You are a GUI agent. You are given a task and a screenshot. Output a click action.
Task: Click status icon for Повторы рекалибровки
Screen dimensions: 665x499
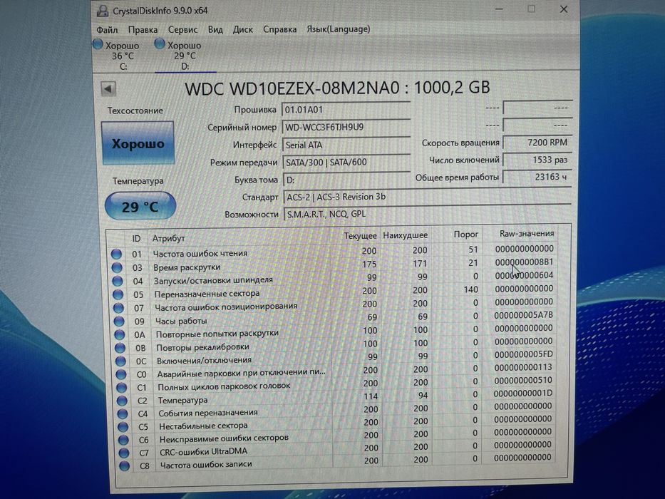tap(120, 348)
